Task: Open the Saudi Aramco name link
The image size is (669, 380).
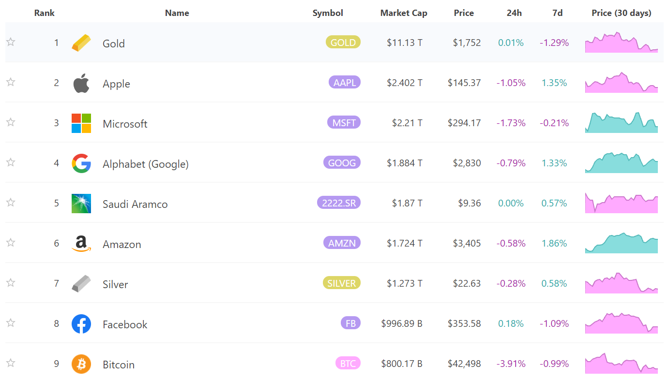Action: [135, 204]
